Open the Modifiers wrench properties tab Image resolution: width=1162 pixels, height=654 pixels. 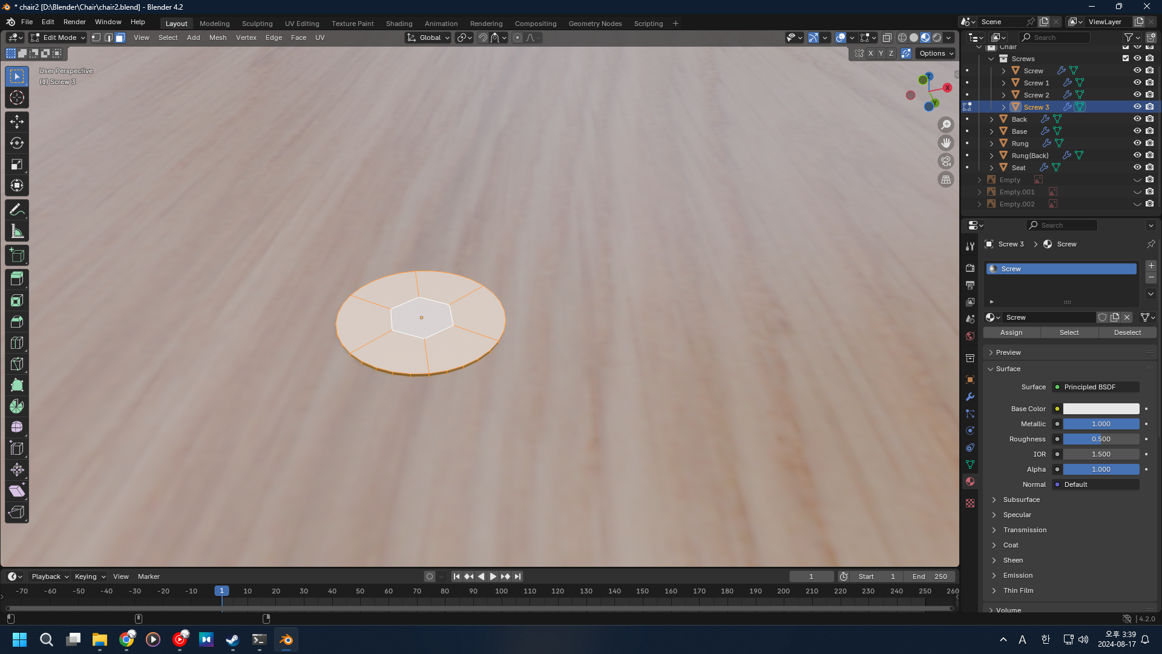970,397
